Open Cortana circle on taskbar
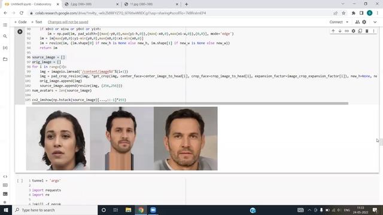This screenshot has height=215, width=383. [x=104, y=210]
